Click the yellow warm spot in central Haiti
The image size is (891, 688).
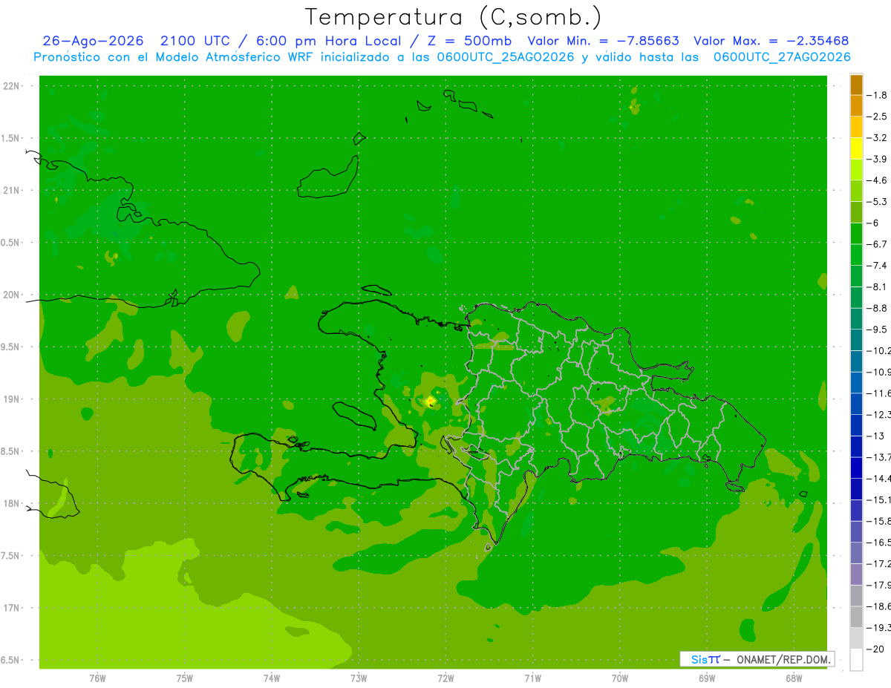(430, 402)
